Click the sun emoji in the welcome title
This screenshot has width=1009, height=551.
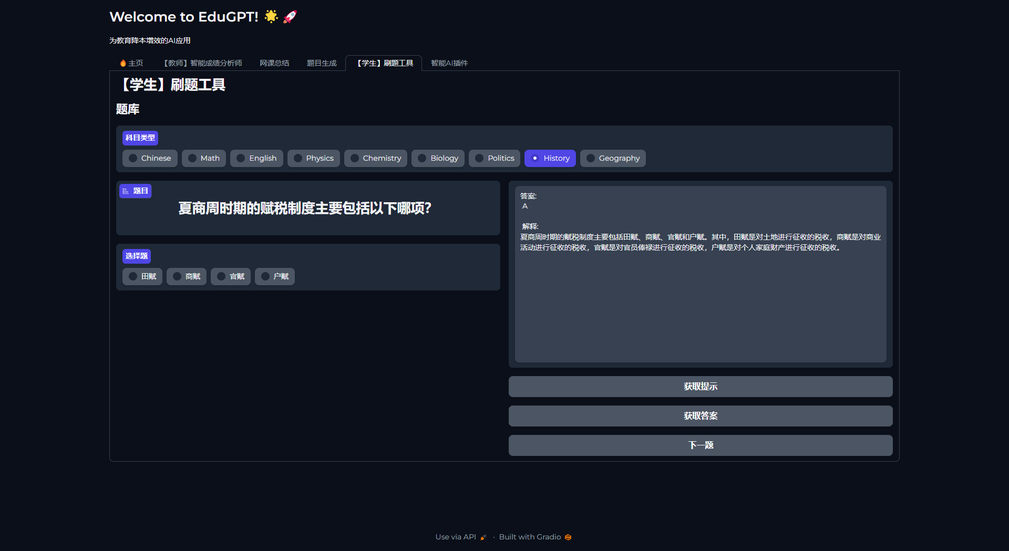[x=271, y=16]
